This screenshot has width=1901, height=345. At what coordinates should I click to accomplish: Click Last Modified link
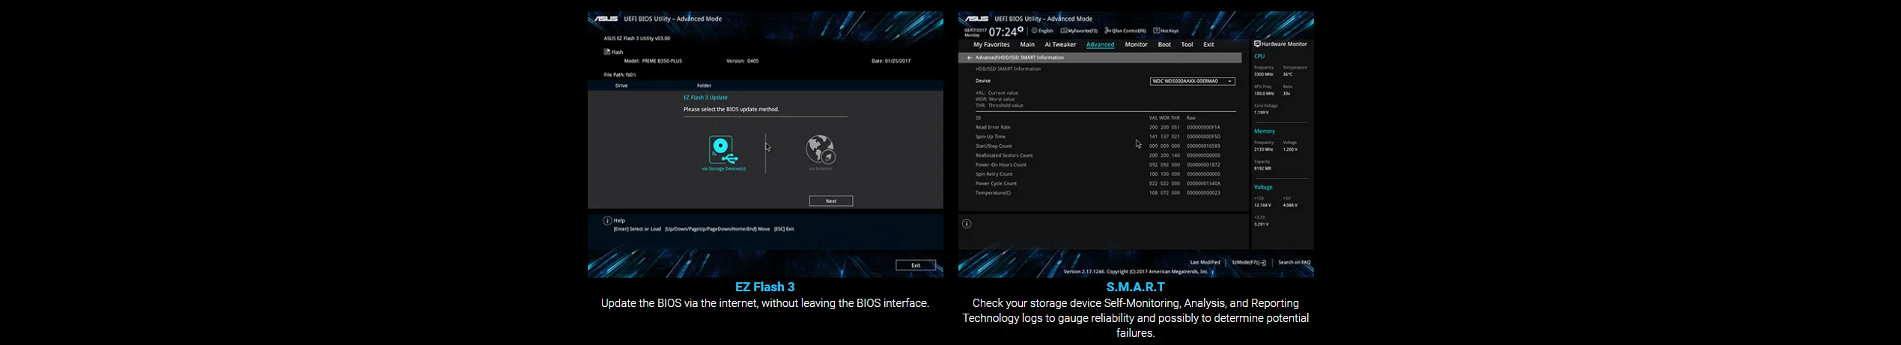point(1205,263)
